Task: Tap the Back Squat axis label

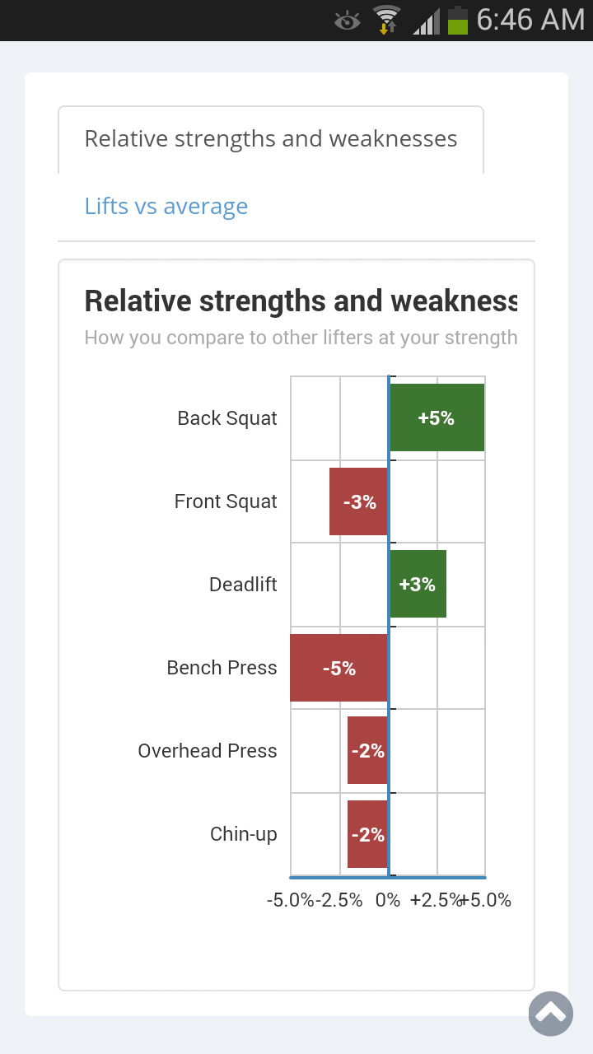Action: coord(227,418)
